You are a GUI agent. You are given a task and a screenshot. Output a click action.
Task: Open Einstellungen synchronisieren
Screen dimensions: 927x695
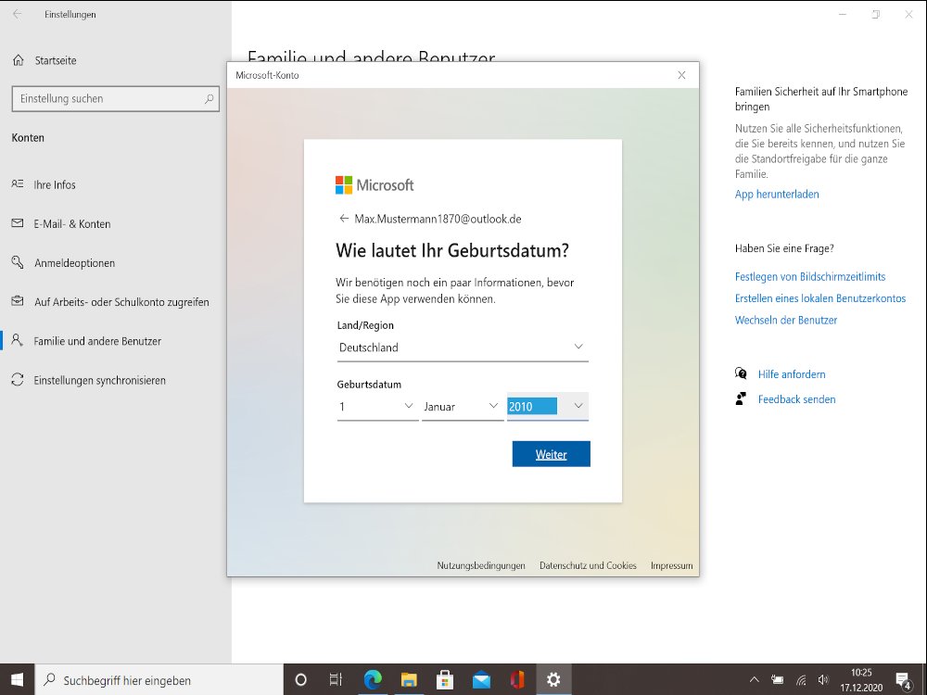(x=99, y=380)
